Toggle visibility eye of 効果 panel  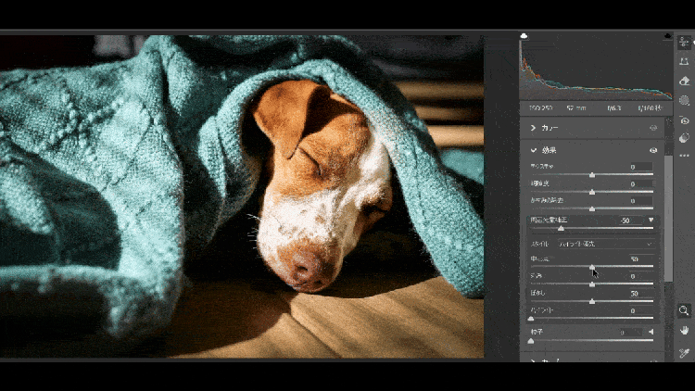pyautogui.click(x=653, y=151)
